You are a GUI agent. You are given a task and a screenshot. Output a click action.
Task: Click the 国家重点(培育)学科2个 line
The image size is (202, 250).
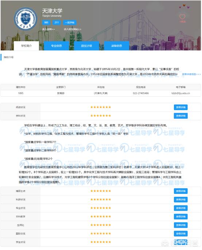coord(38,159)
